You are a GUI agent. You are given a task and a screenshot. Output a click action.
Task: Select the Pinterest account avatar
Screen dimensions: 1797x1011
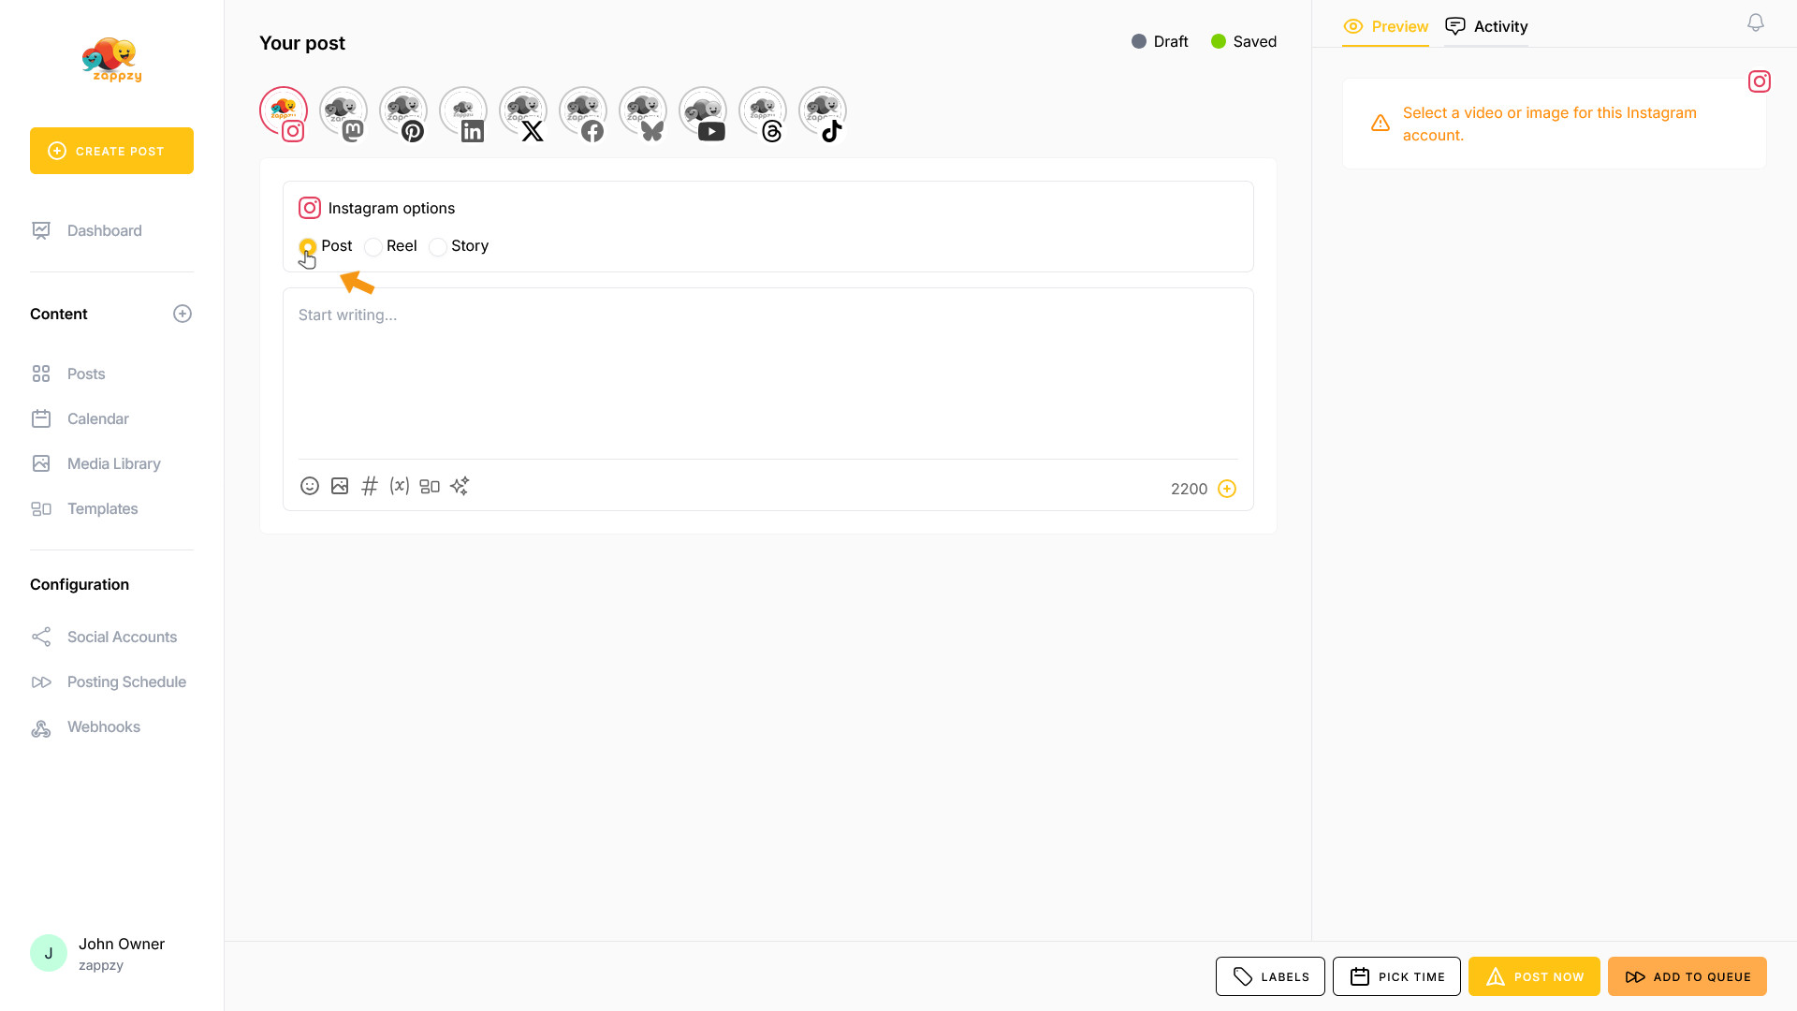click(x=403, y=112)
